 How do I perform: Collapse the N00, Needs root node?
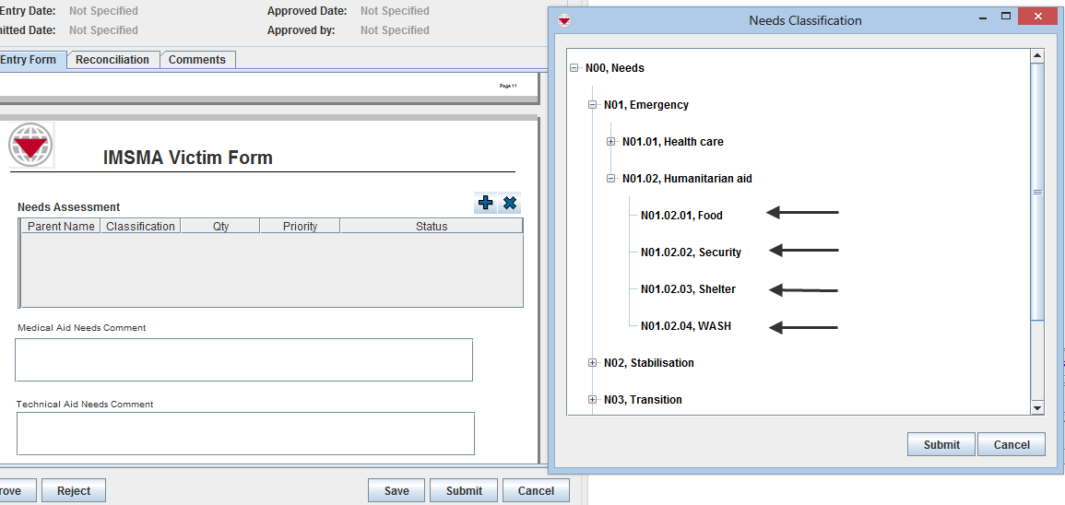(x=574, y=68)
